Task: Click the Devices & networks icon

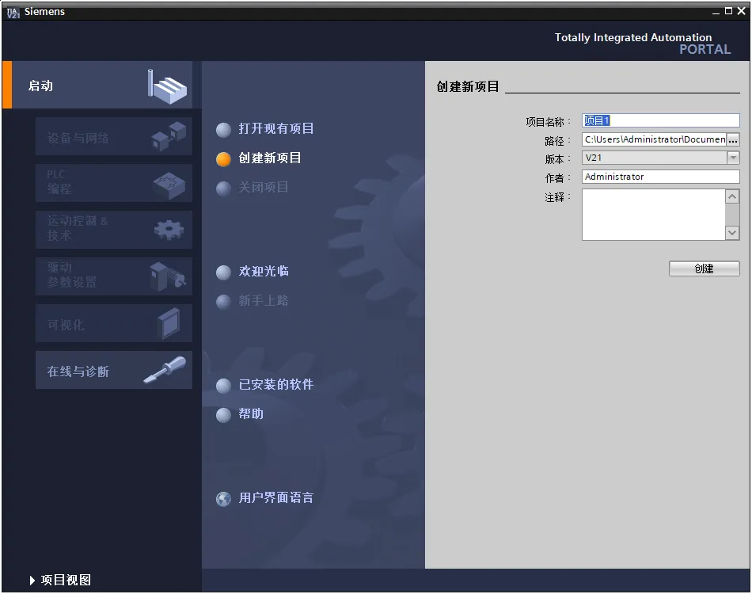Action: click(169, 135)
